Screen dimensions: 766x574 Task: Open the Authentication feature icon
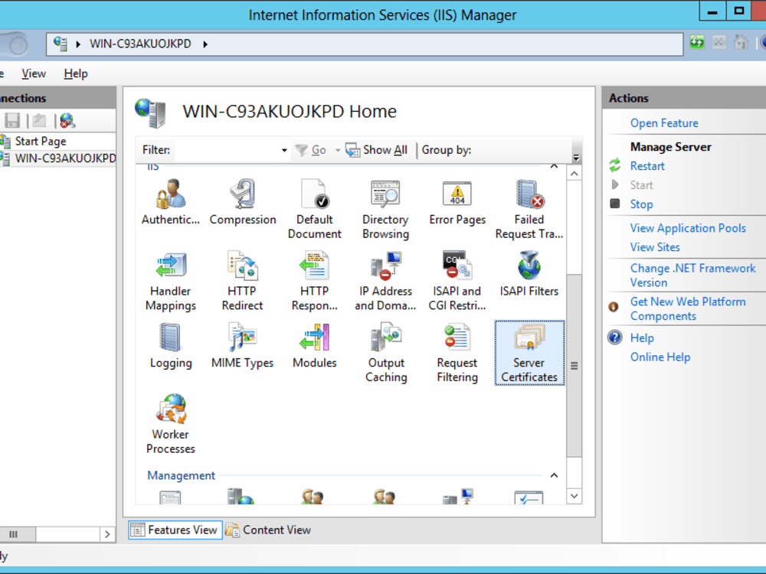[x=171, y=202]
